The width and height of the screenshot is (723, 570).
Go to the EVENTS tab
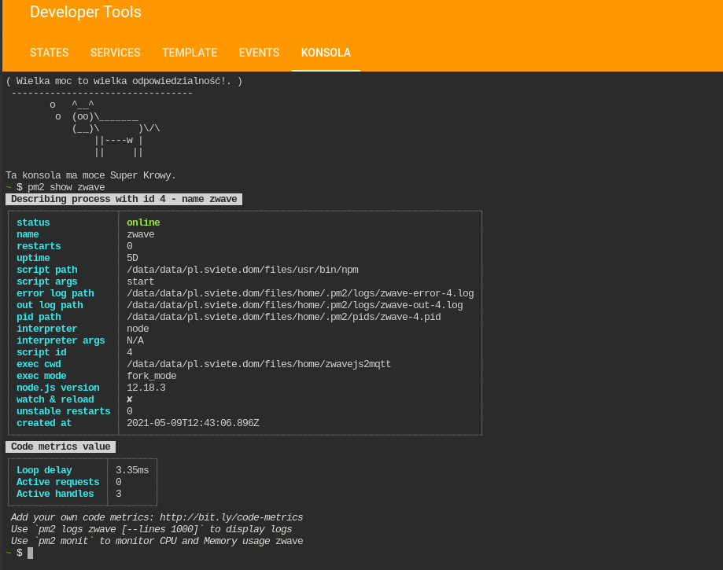[x=259, y=53]
